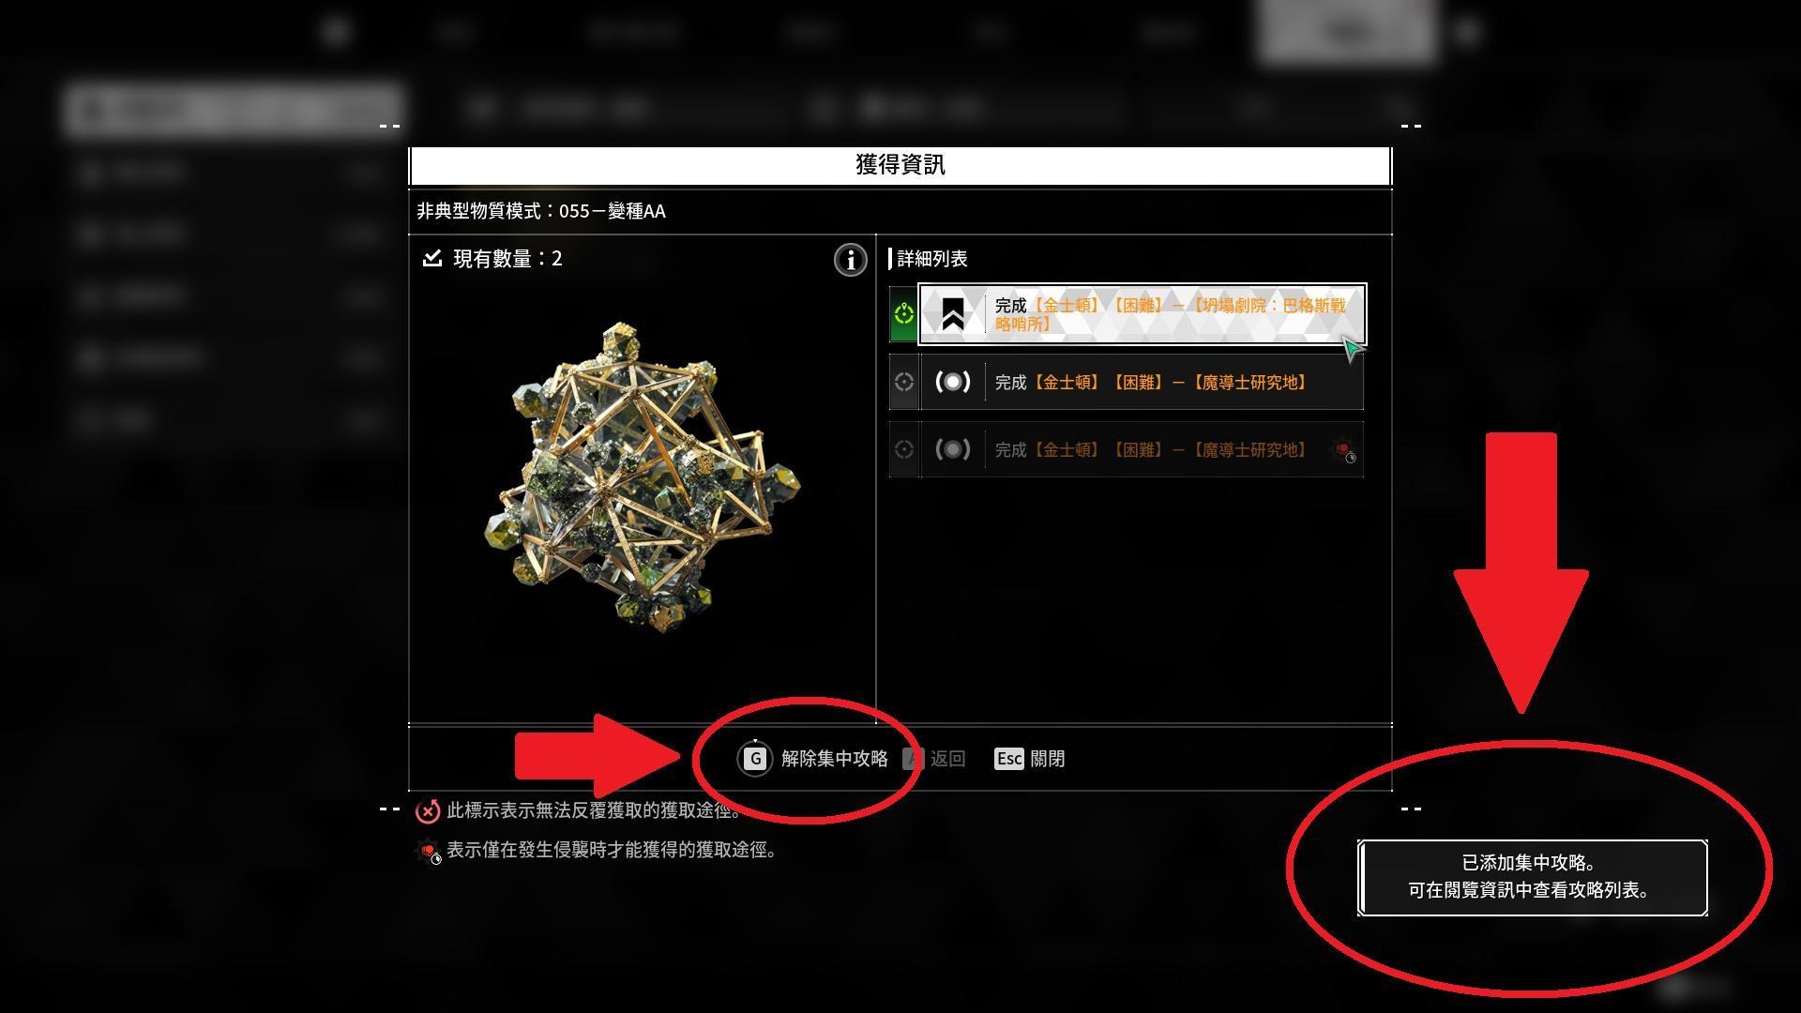Open the info icon beside 現有數量

point(850,260)
